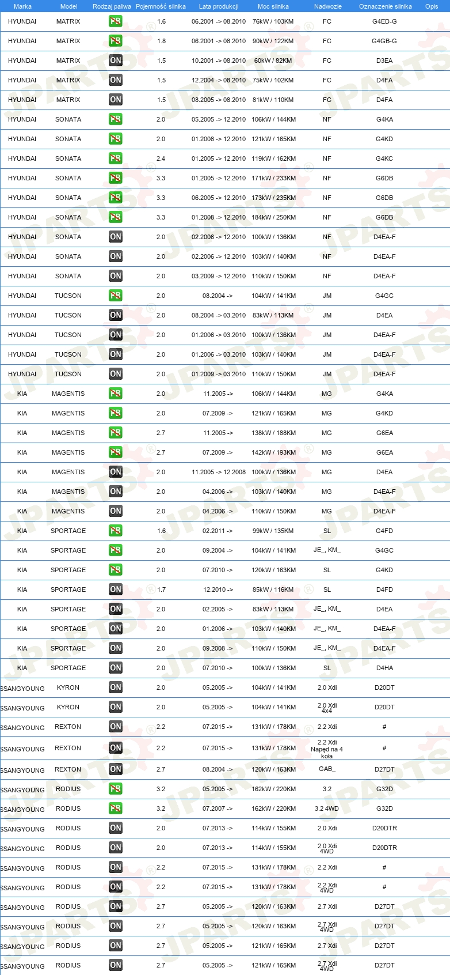
Task: Click ON diesel icon in Magentis 11.2005 -> 12.2008 row
Action: [x=116, y=472]
